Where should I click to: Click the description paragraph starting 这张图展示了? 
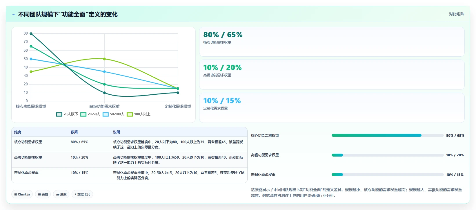tap(357, 193)
